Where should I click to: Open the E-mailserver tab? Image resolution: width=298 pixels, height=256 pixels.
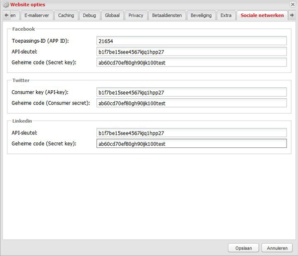37,15
